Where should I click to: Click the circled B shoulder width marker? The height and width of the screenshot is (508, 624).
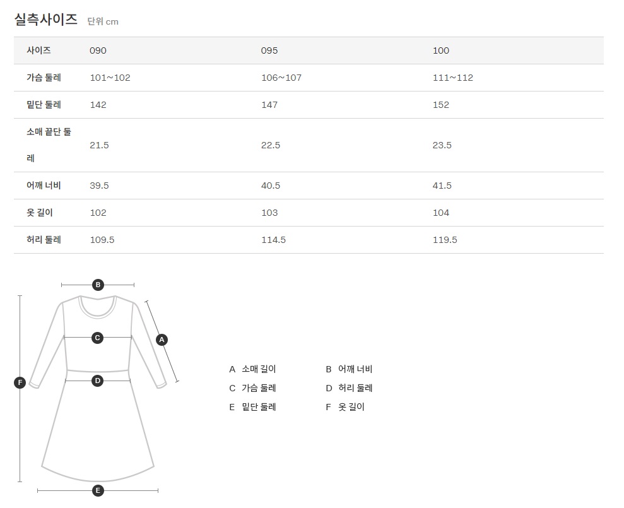(x=98, y=285)
